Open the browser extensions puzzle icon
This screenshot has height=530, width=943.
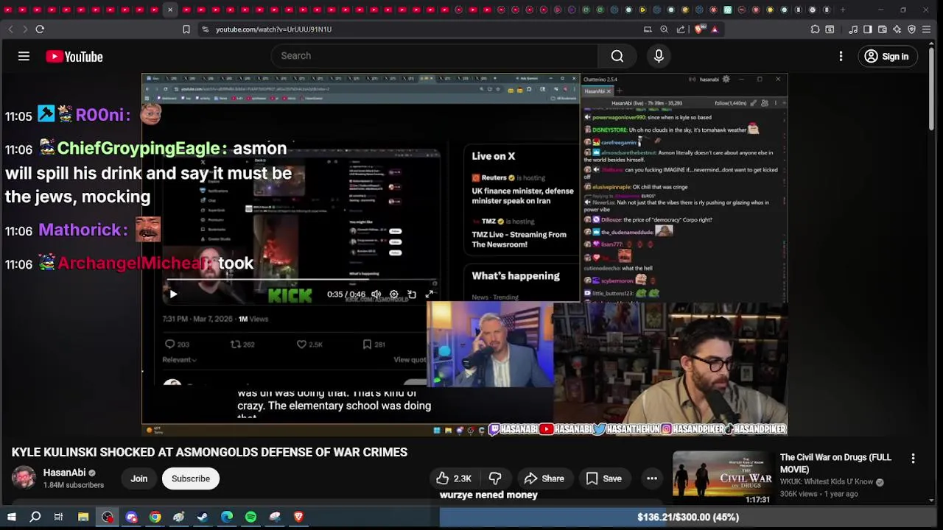tap(815, 29)
